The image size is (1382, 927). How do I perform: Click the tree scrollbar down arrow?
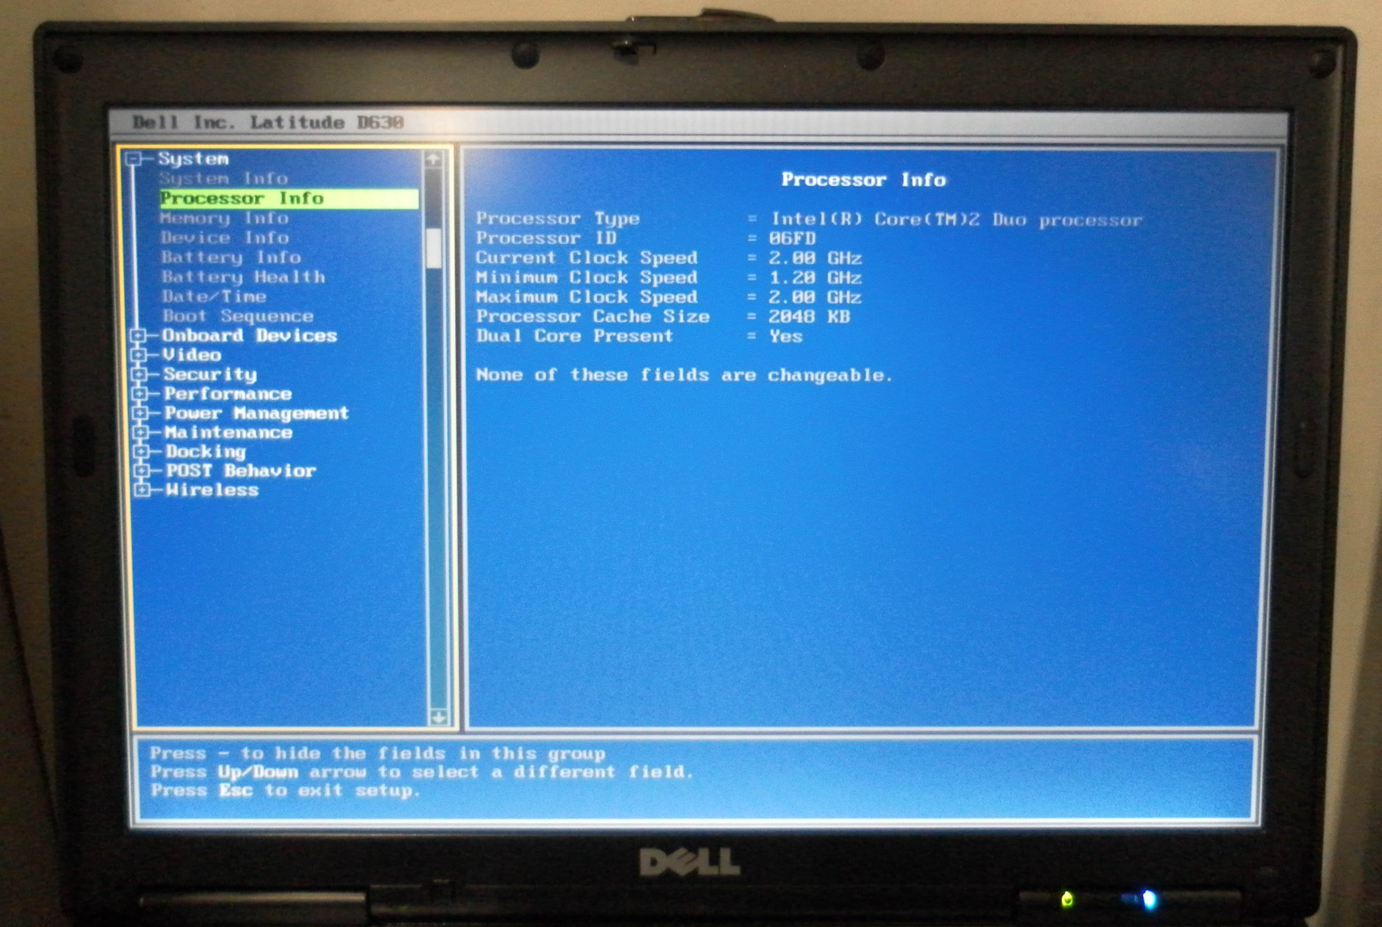439,717
